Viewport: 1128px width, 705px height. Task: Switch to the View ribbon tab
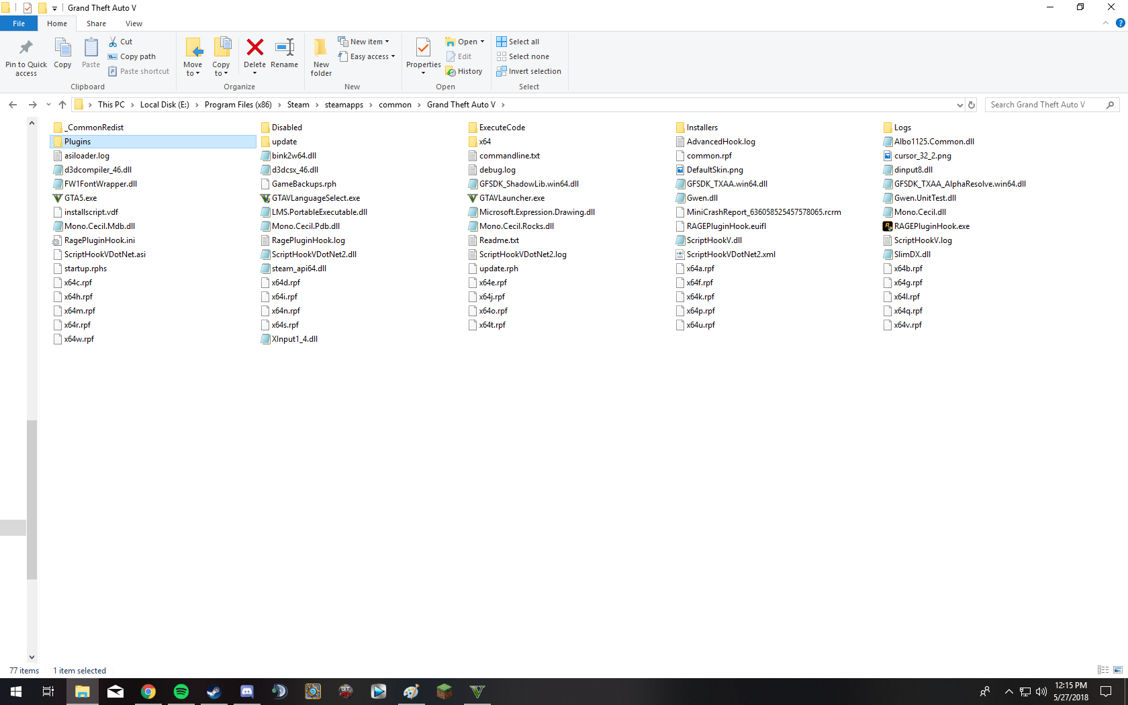click(x=134, y=23)
